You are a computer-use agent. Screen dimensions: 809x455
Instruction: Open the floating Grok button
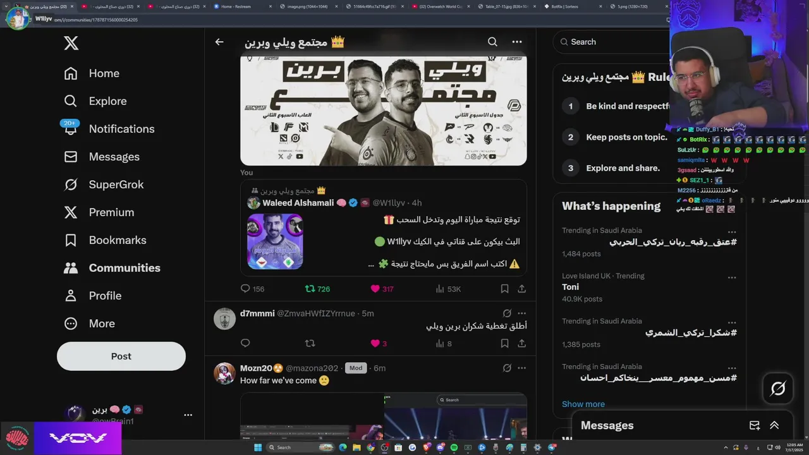click(778, 389)
